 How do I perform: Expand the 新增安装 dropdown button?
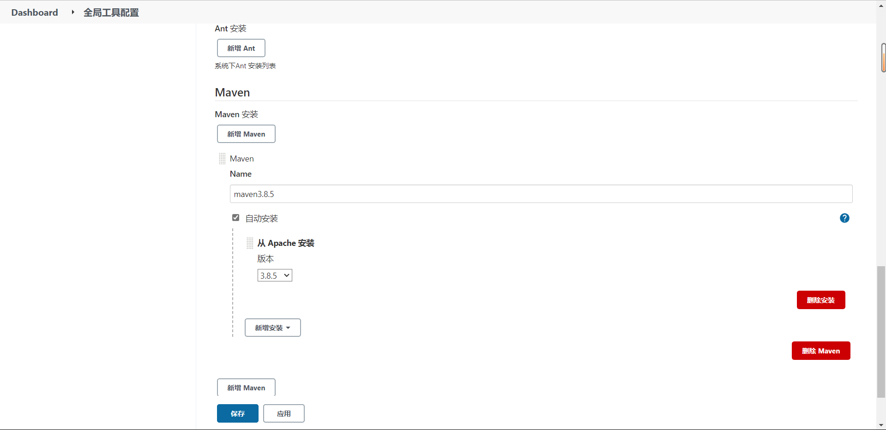(272, 328)
